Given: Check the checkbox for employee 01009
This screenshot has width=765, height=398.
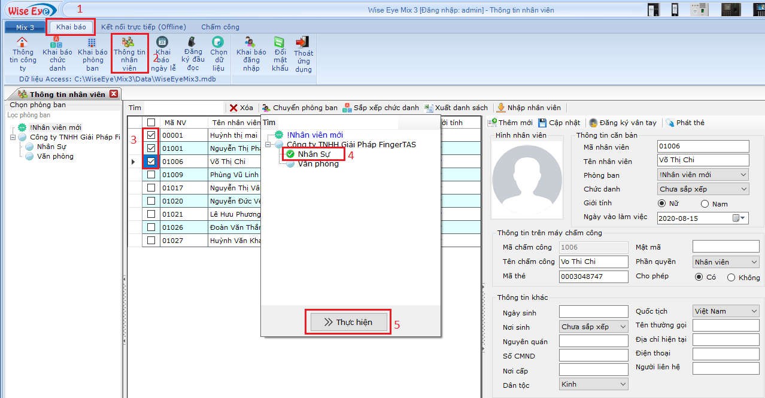Looking at the screenshot, I should point(151,175).
